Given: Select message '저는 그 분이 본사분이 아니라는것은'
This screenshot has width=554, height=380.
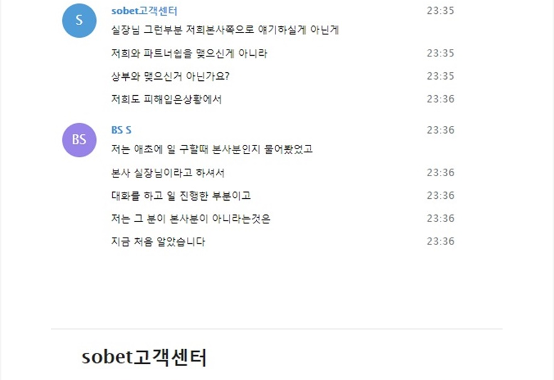Looking at the screenshot, I should pyautogui.click(x=191, y=219).
